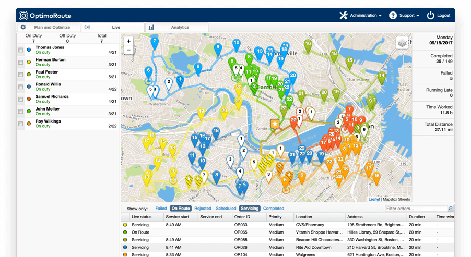
Task: Click the Logout button text
Action: coord(444,15)
